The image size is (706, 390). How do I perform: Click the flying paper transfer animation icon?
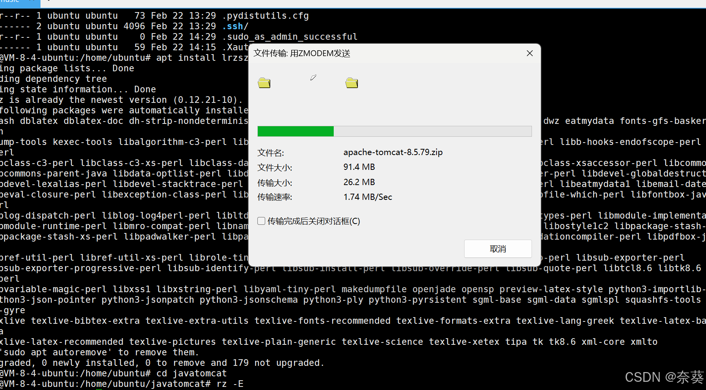tap(313, 78)
